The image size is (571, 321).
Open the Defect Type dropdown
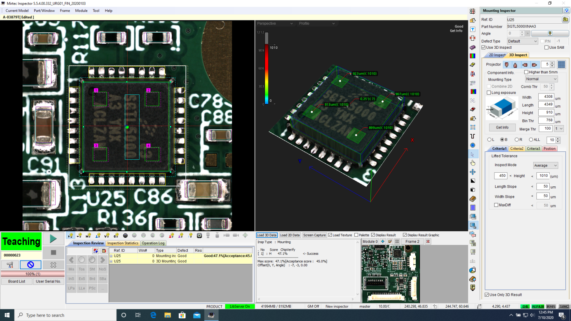(522, 41)
